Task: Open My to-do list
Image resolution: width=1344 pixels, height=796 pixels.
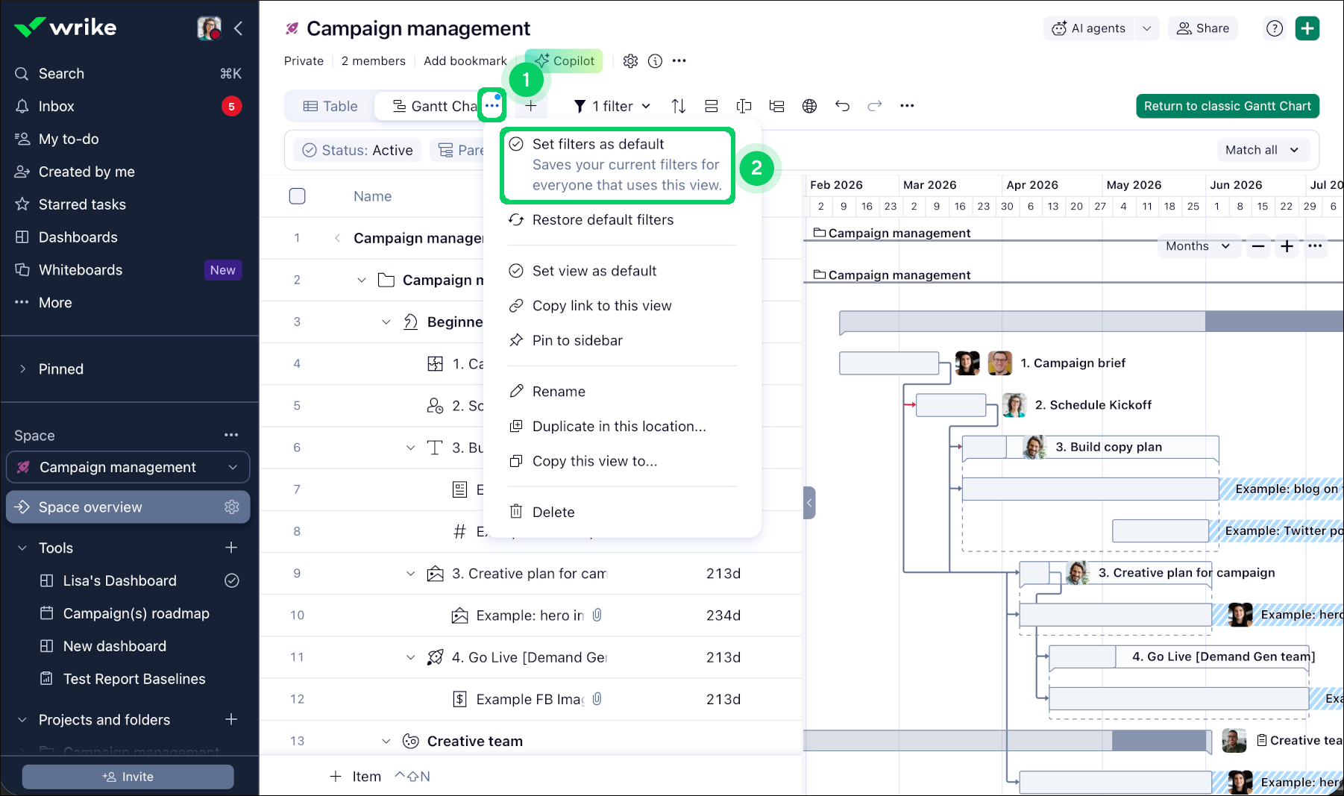Action: (128, 139)
